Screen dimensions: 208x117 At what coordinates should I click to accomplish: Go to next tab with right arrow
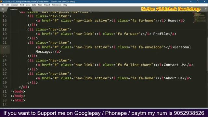click(x=4, y=9)
